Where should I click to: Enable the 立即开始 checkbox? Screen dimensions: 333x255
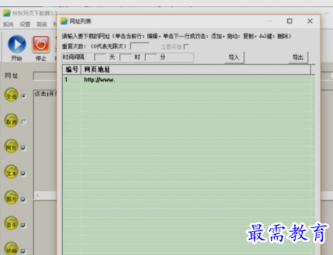tap(186, 47)
